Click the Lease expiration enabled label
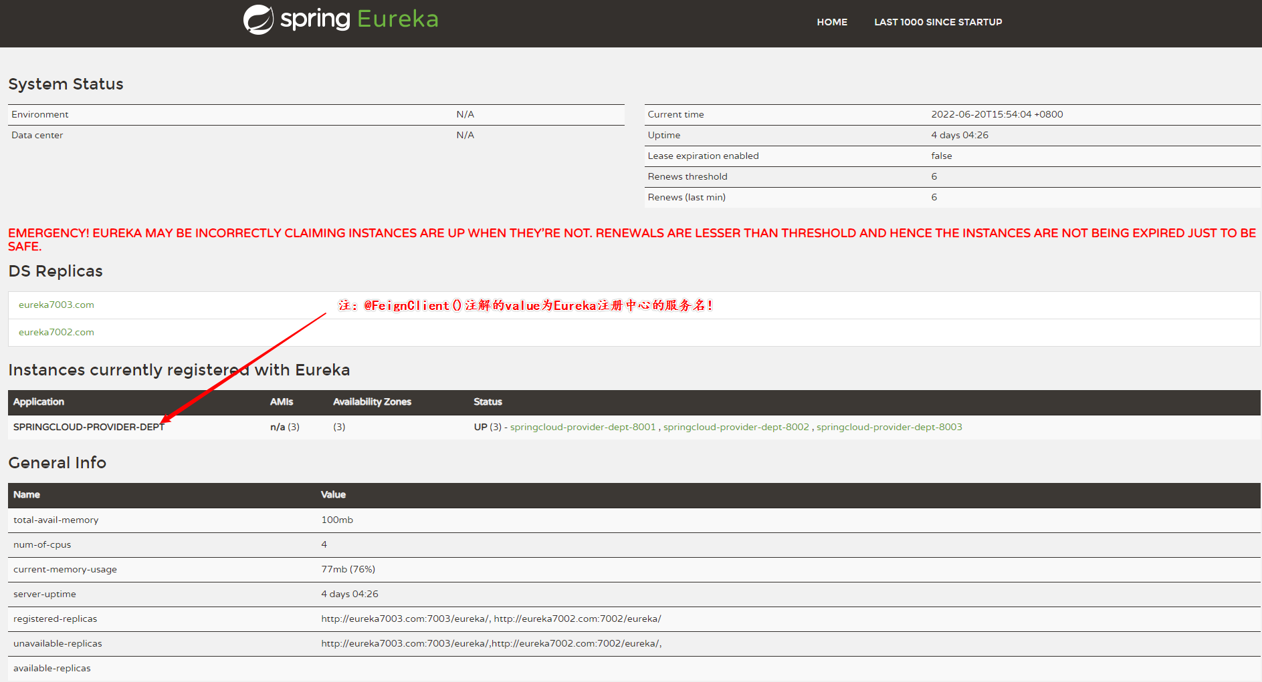 pos(703,156)
